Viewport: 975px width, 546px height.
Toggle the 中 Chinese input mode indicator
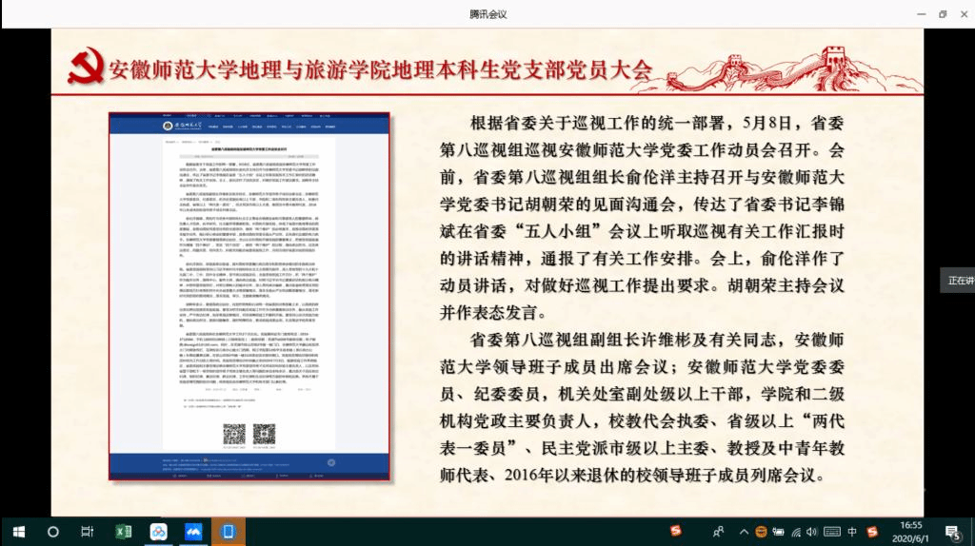click(852, 531)
